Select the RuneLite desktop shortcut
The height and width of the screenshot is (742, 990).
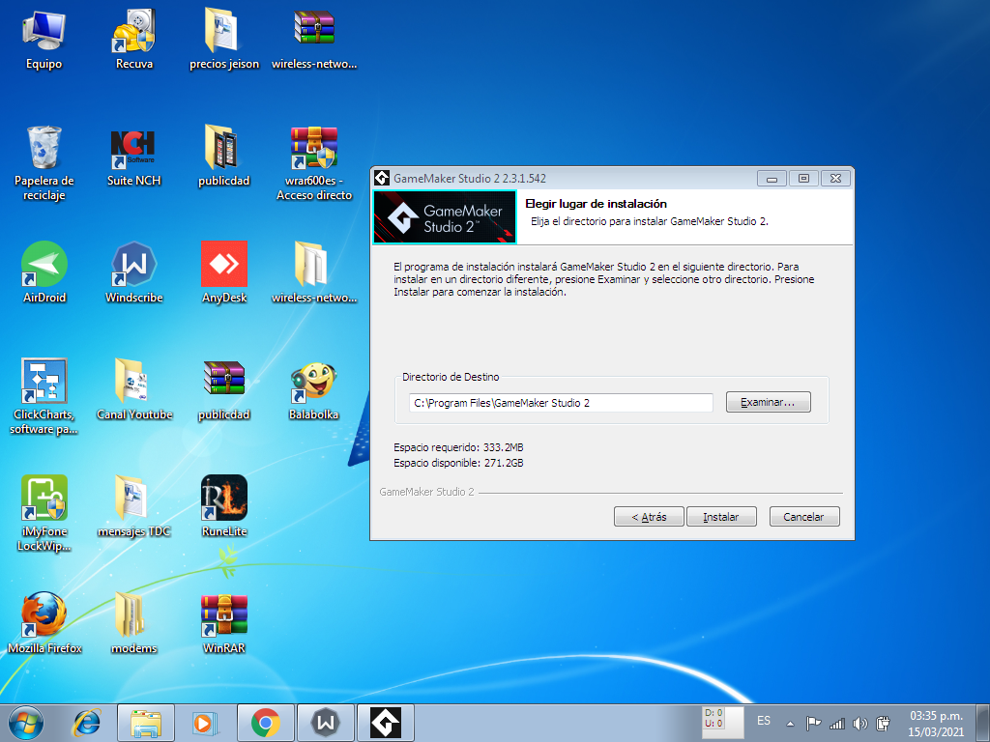(224, 506)
